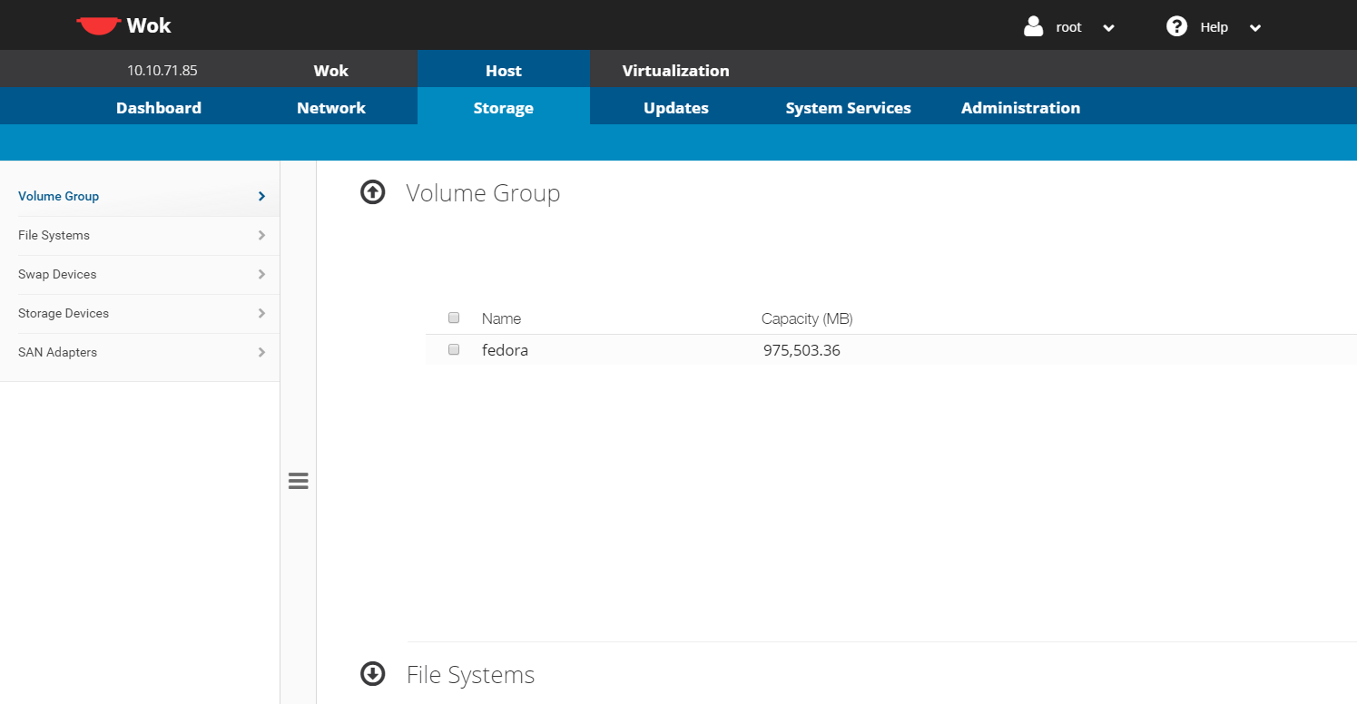Viewport: 1357px width, 704px height.
Task: Expand the File Systems section arrow icon
Action: (373, 674)
